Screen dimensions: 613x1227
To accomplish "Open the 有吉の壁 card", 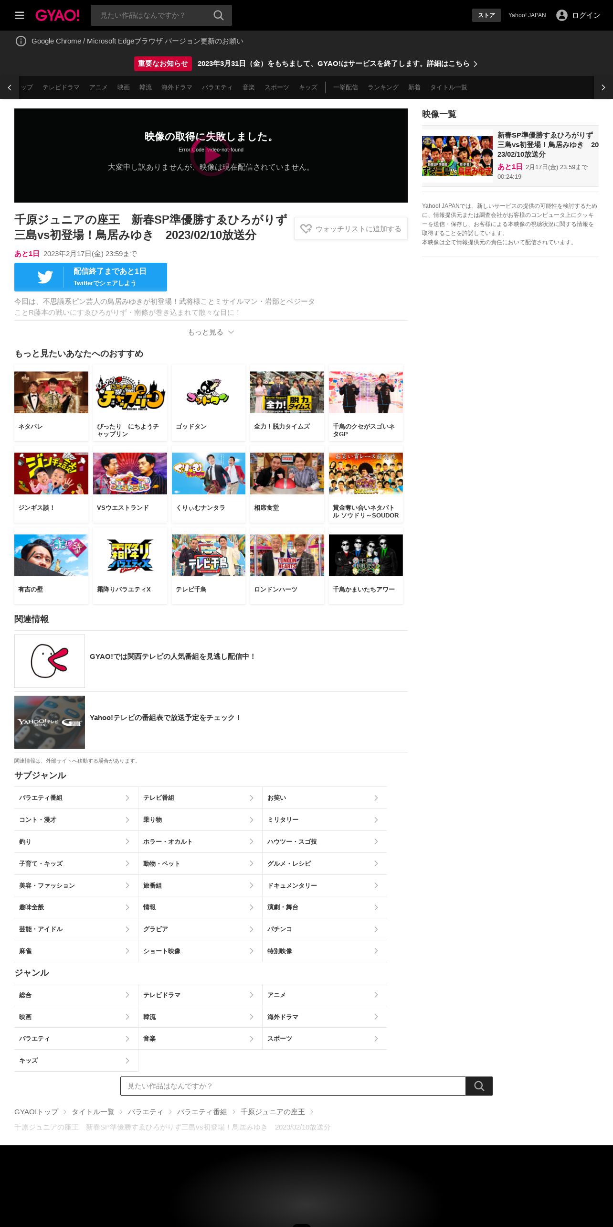I will click(52, 566).
